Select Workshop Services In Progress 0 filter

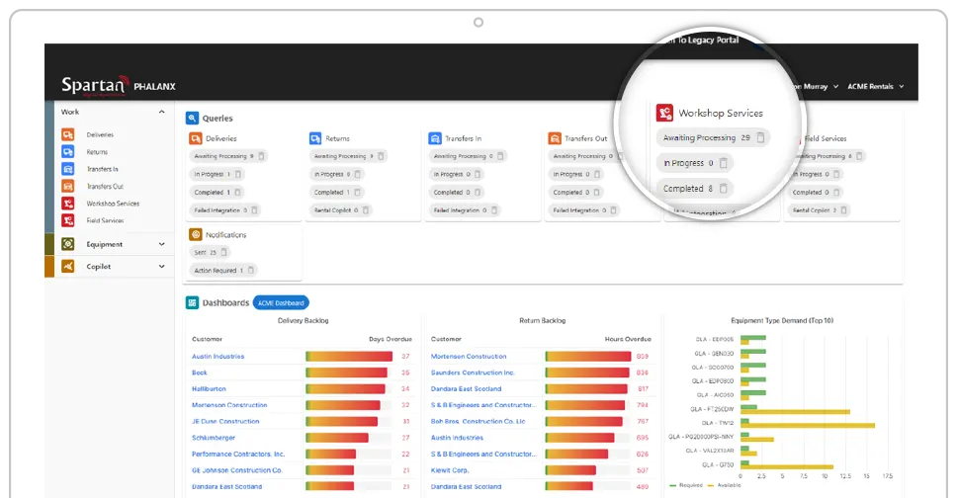click(695, 163)
